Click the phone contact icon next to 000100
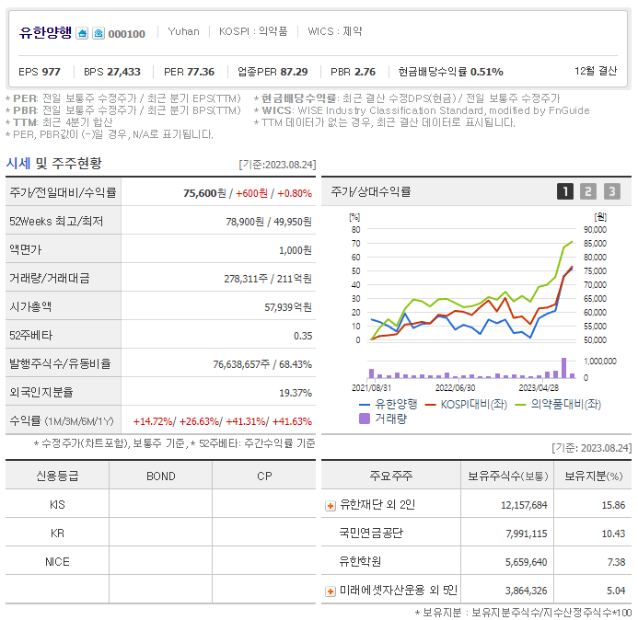This screenshot has height=620, width=638. coord(99,33)
